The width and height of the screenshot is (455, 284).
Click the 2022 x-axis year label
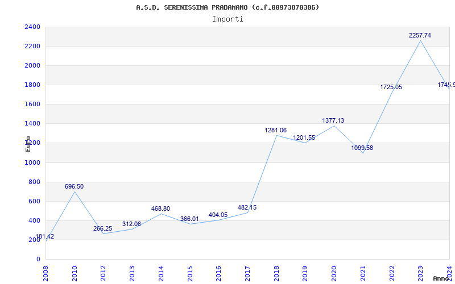click(392, 273)
